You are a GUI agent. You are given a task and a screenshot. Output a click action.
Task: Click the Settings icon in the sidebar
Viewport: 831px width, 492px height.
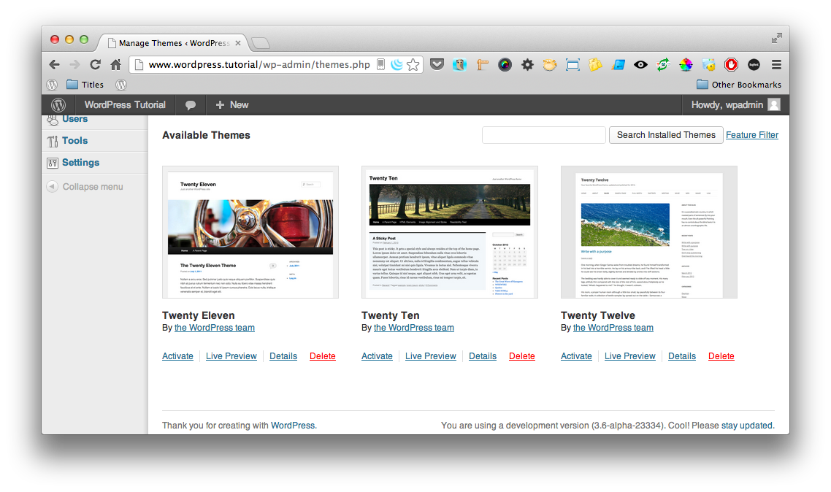pyautogui.click(x=53, y=163)
